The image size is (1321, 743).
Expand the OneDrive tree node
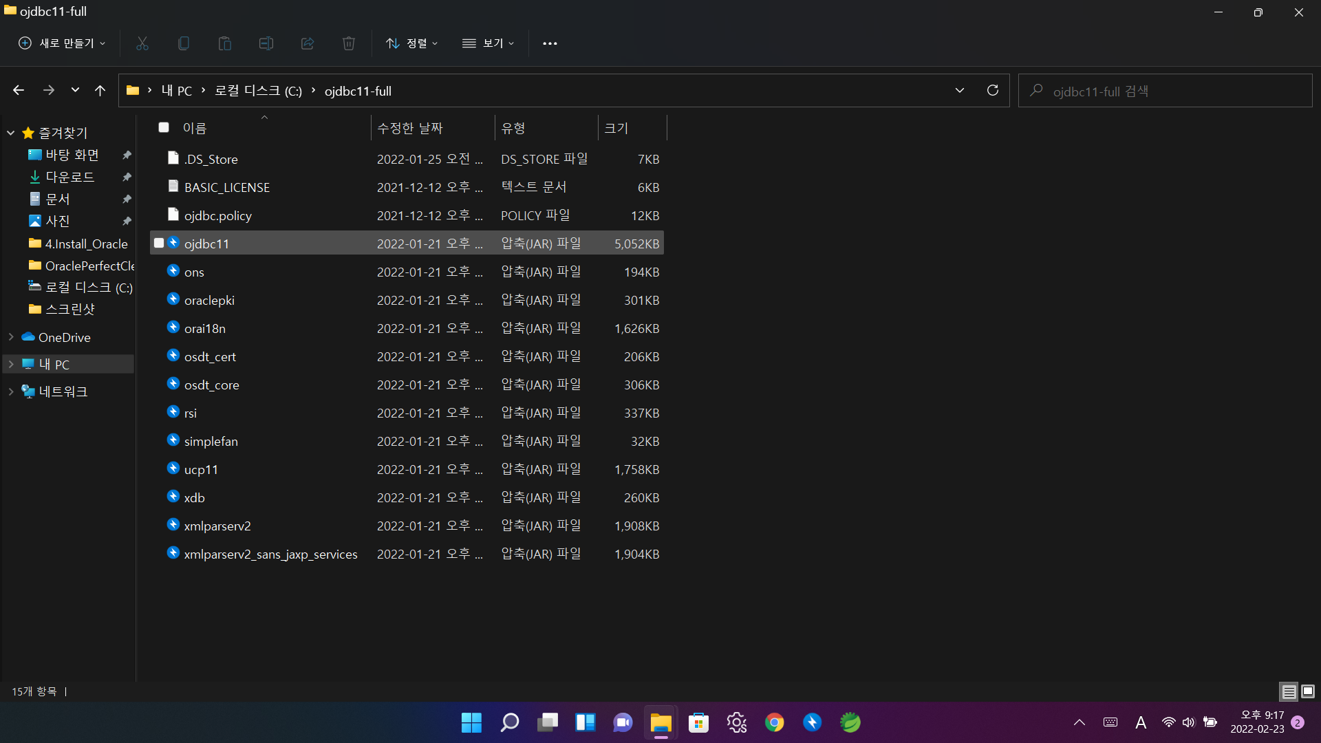point(11,337)
